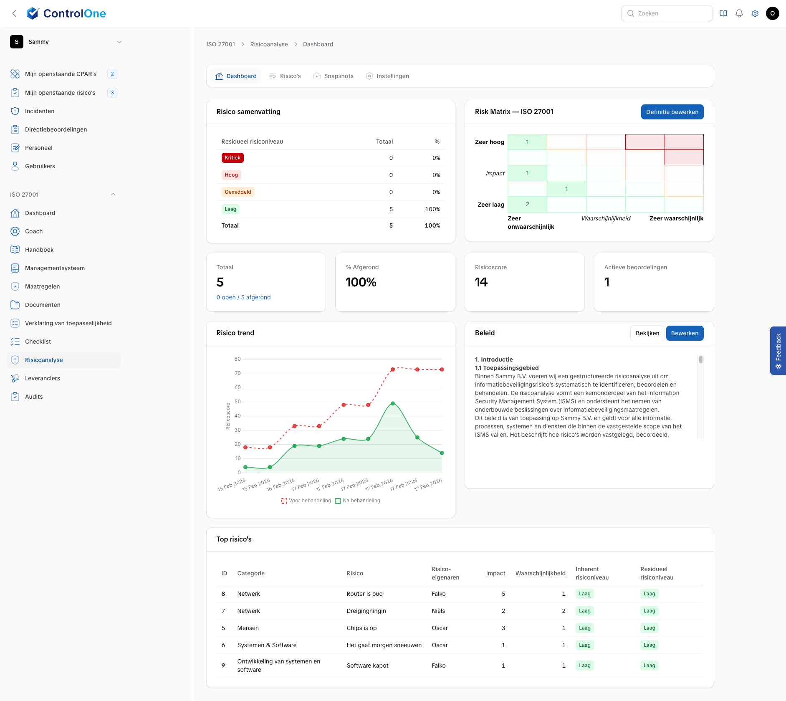Click the Definitie bewerken button
This screenshot has height=701, width=786.
(x=672, y=111)
